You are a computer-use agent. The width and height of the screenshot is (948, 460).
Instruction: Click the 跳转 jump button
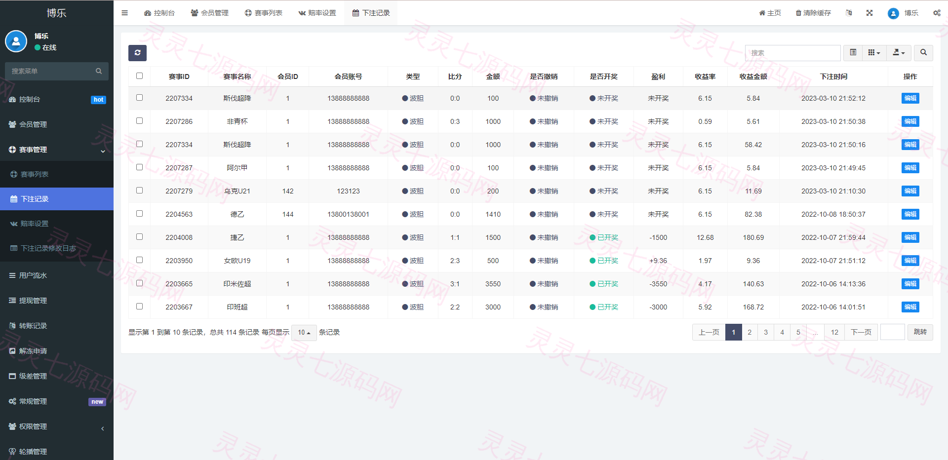(x=920, y=332)
